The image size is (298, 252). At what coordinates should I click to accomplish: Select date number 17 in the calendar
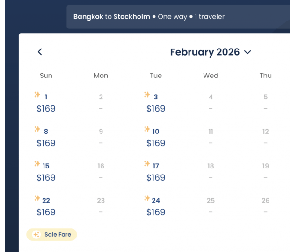(x=156, y=166)
